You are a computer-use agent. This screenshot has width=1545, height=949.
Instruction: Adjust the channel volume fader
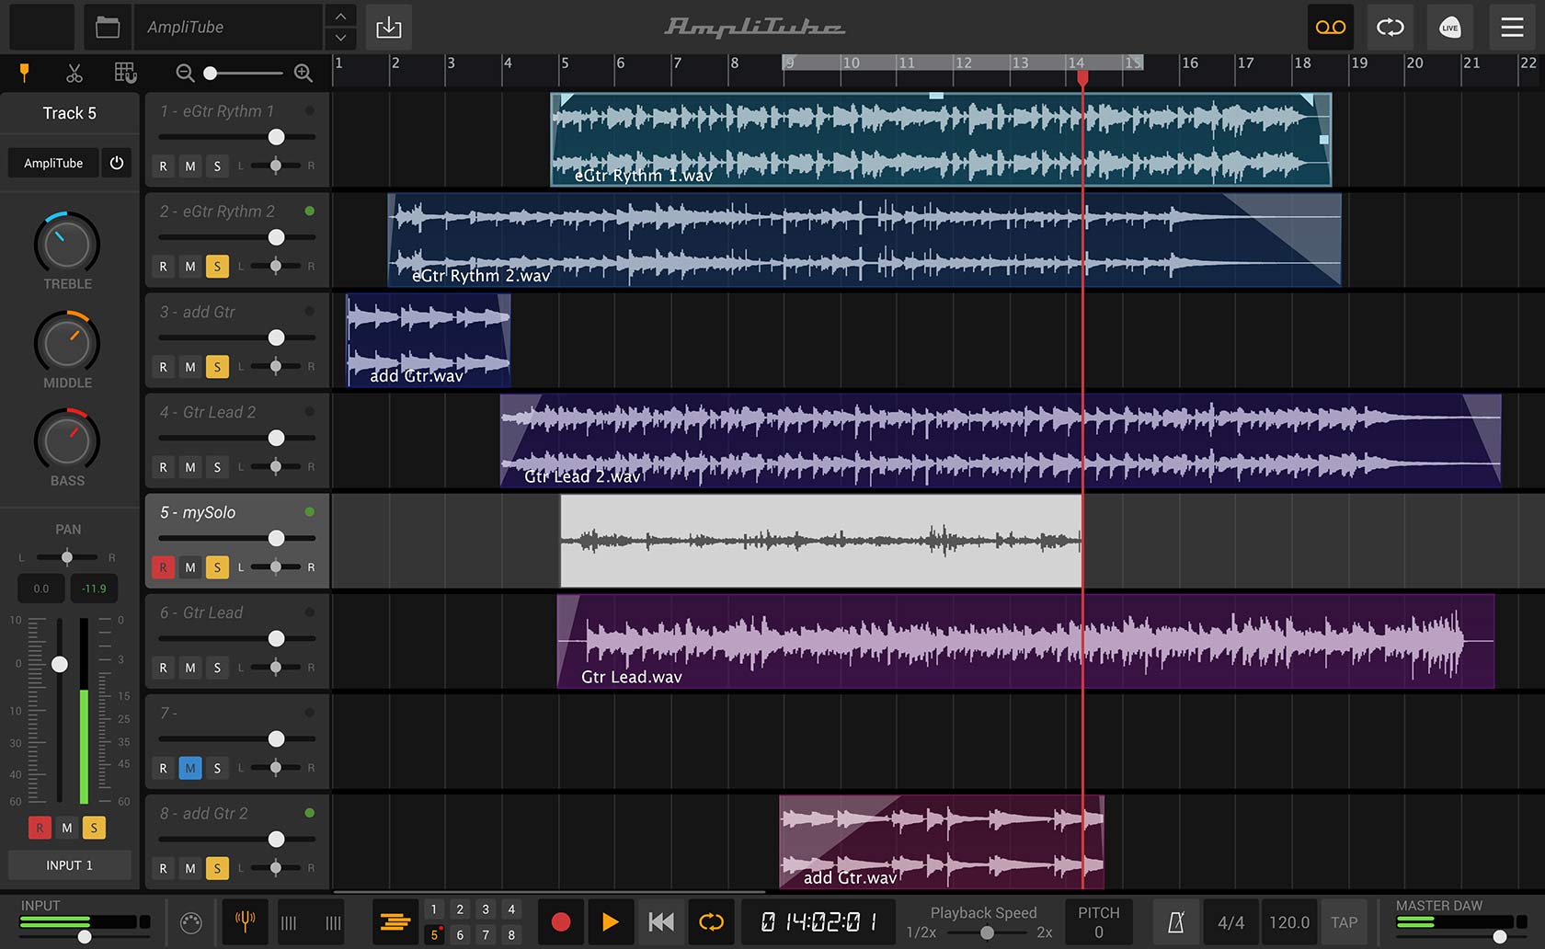click(59, 664)
